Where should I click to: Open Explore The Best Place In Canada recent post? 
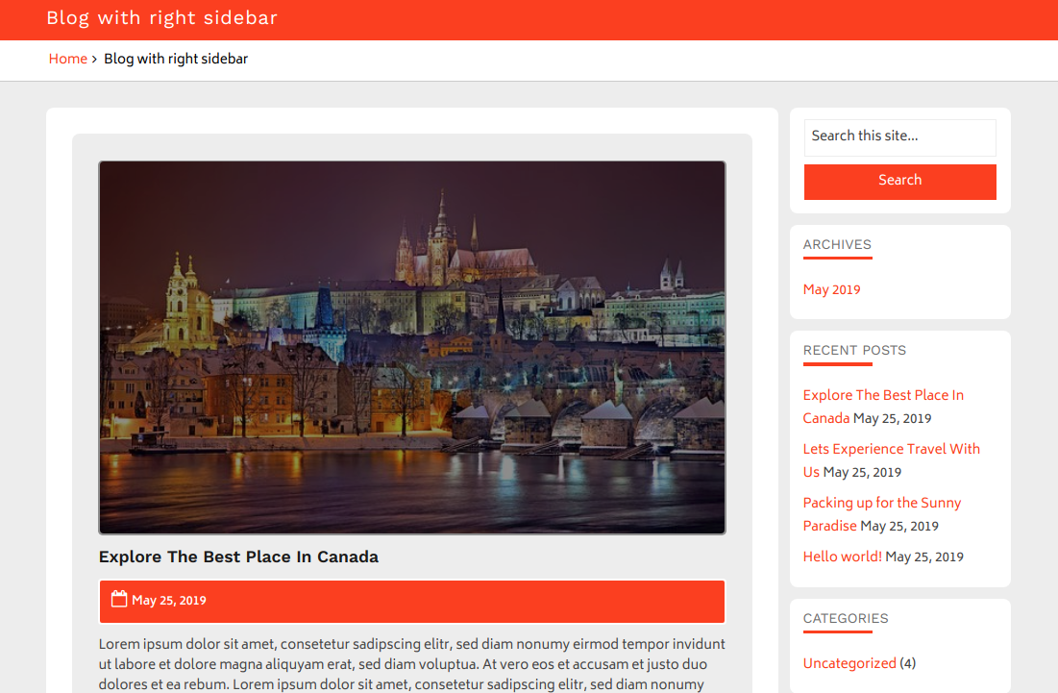pyautogui.click(x=882, y=407)
